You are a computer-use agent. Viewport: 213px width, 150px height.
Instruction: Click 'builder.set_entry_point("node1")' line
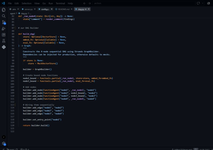[42, 120]
